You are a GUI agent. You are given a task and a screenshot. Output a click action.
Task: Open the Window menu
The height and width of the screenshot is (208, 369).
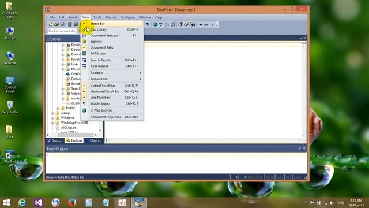coord(145,17)
